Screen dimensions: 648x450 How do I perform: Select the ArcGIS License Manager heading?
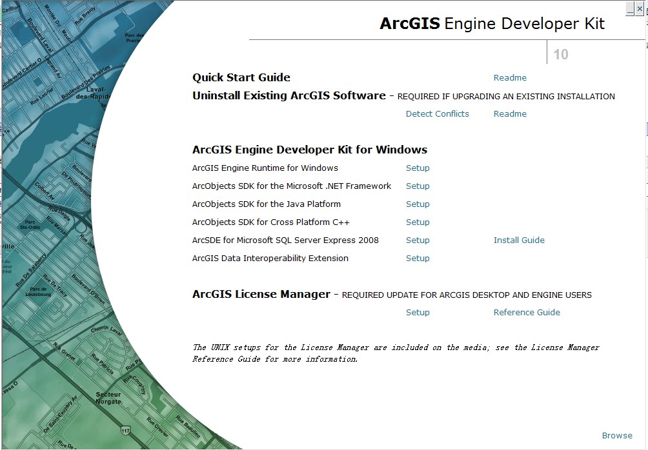(x=261, y=295)
